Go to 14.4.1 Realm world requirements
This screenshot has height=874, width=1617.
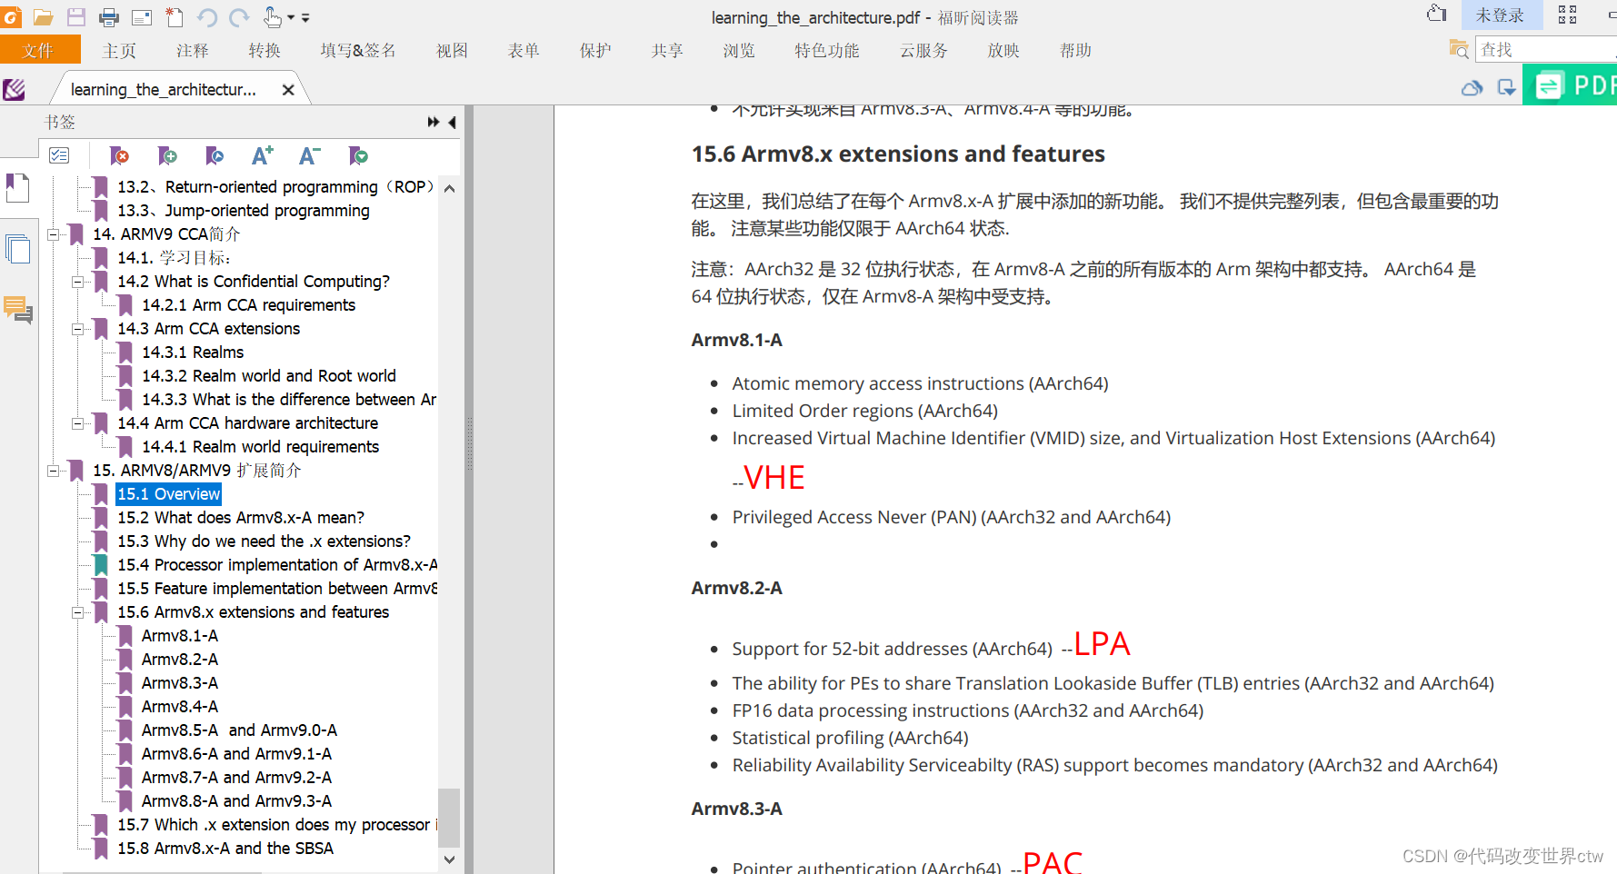(261, 447)
